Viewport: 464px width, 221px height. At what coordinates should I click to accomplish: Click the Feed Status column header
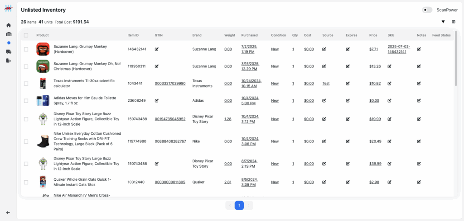(x=441, y=35)
